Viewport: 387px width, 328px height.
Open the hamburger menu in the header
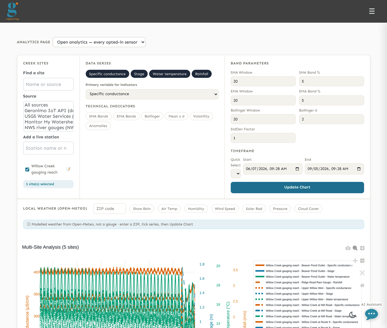coord(372,11)
